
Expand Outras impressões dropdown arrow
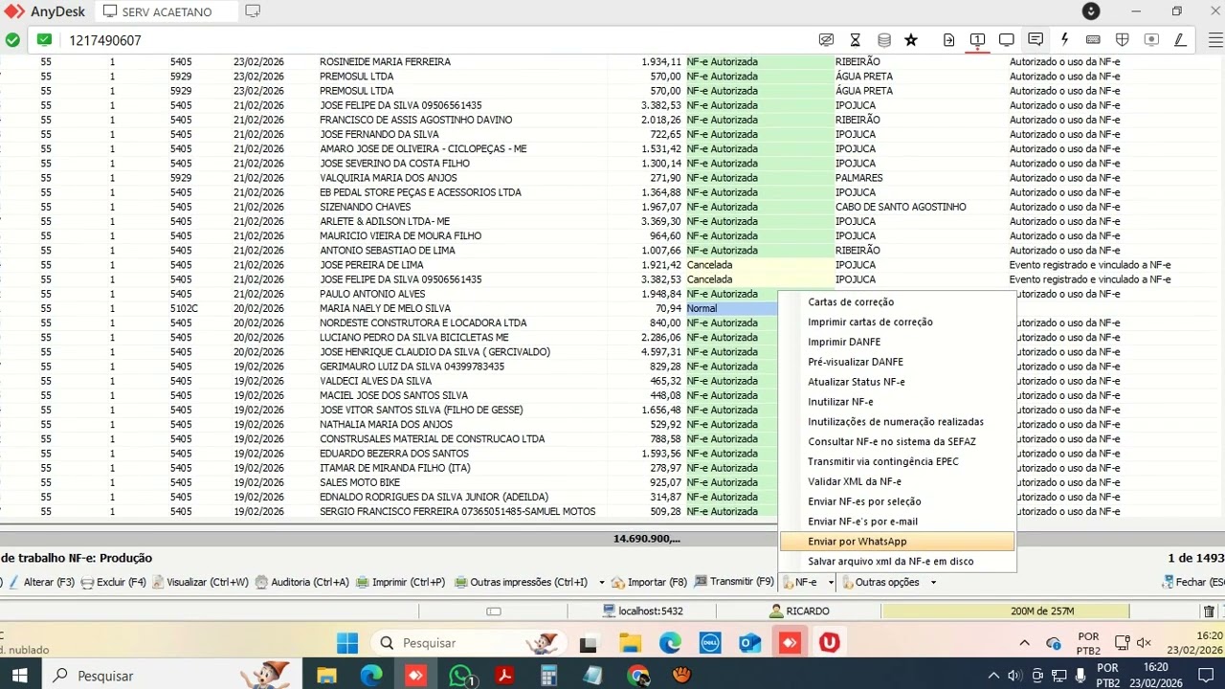coord(602,583)
